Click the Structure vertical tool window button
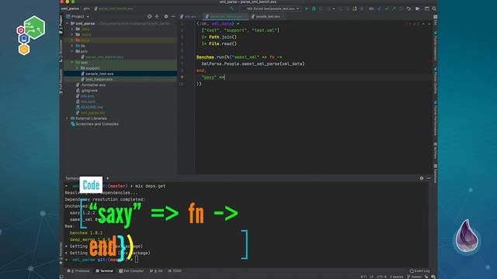This screenshot has height=279, width=497. click(x=61, y=51)
